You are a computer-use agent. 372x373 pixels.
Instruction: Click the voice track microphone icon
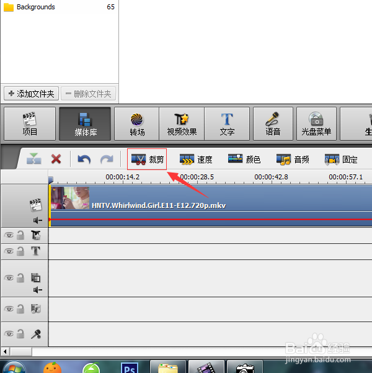coord(36,335)
